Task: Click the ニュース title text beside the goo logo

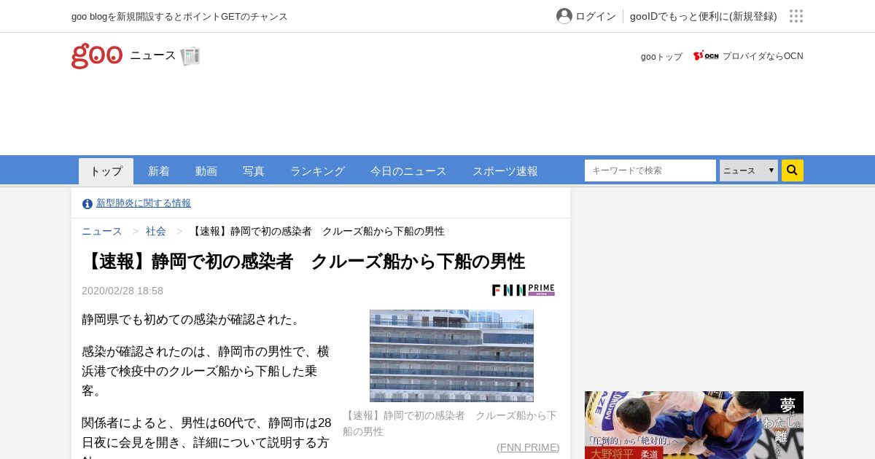Action: [153, 55]
